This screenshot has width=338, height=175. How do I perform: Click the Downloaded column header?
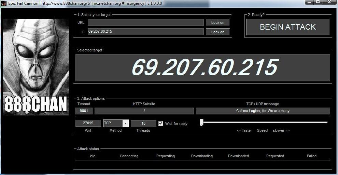click(238, 156)
